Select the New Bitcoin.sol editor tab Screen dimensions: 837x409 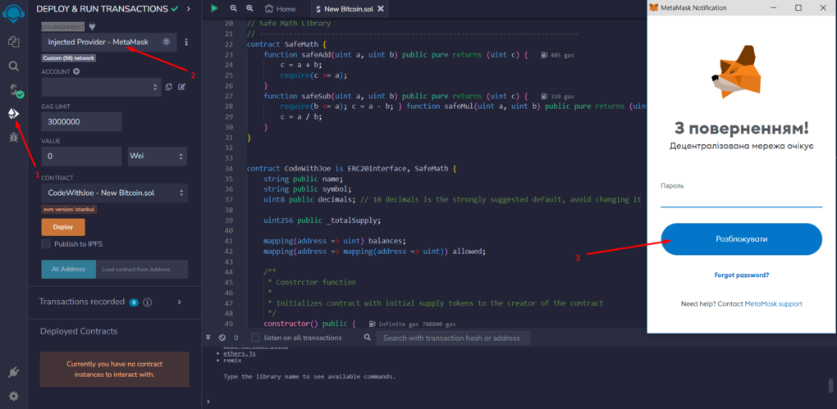[x=343, y=9]
